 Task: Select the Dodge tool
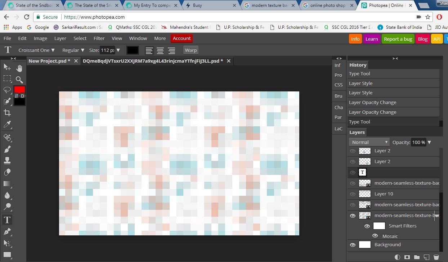pyautogui.click(x=7, y=207)
